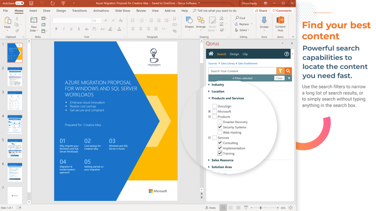
Task: Click the zoom in plus button
Action: 278,207
